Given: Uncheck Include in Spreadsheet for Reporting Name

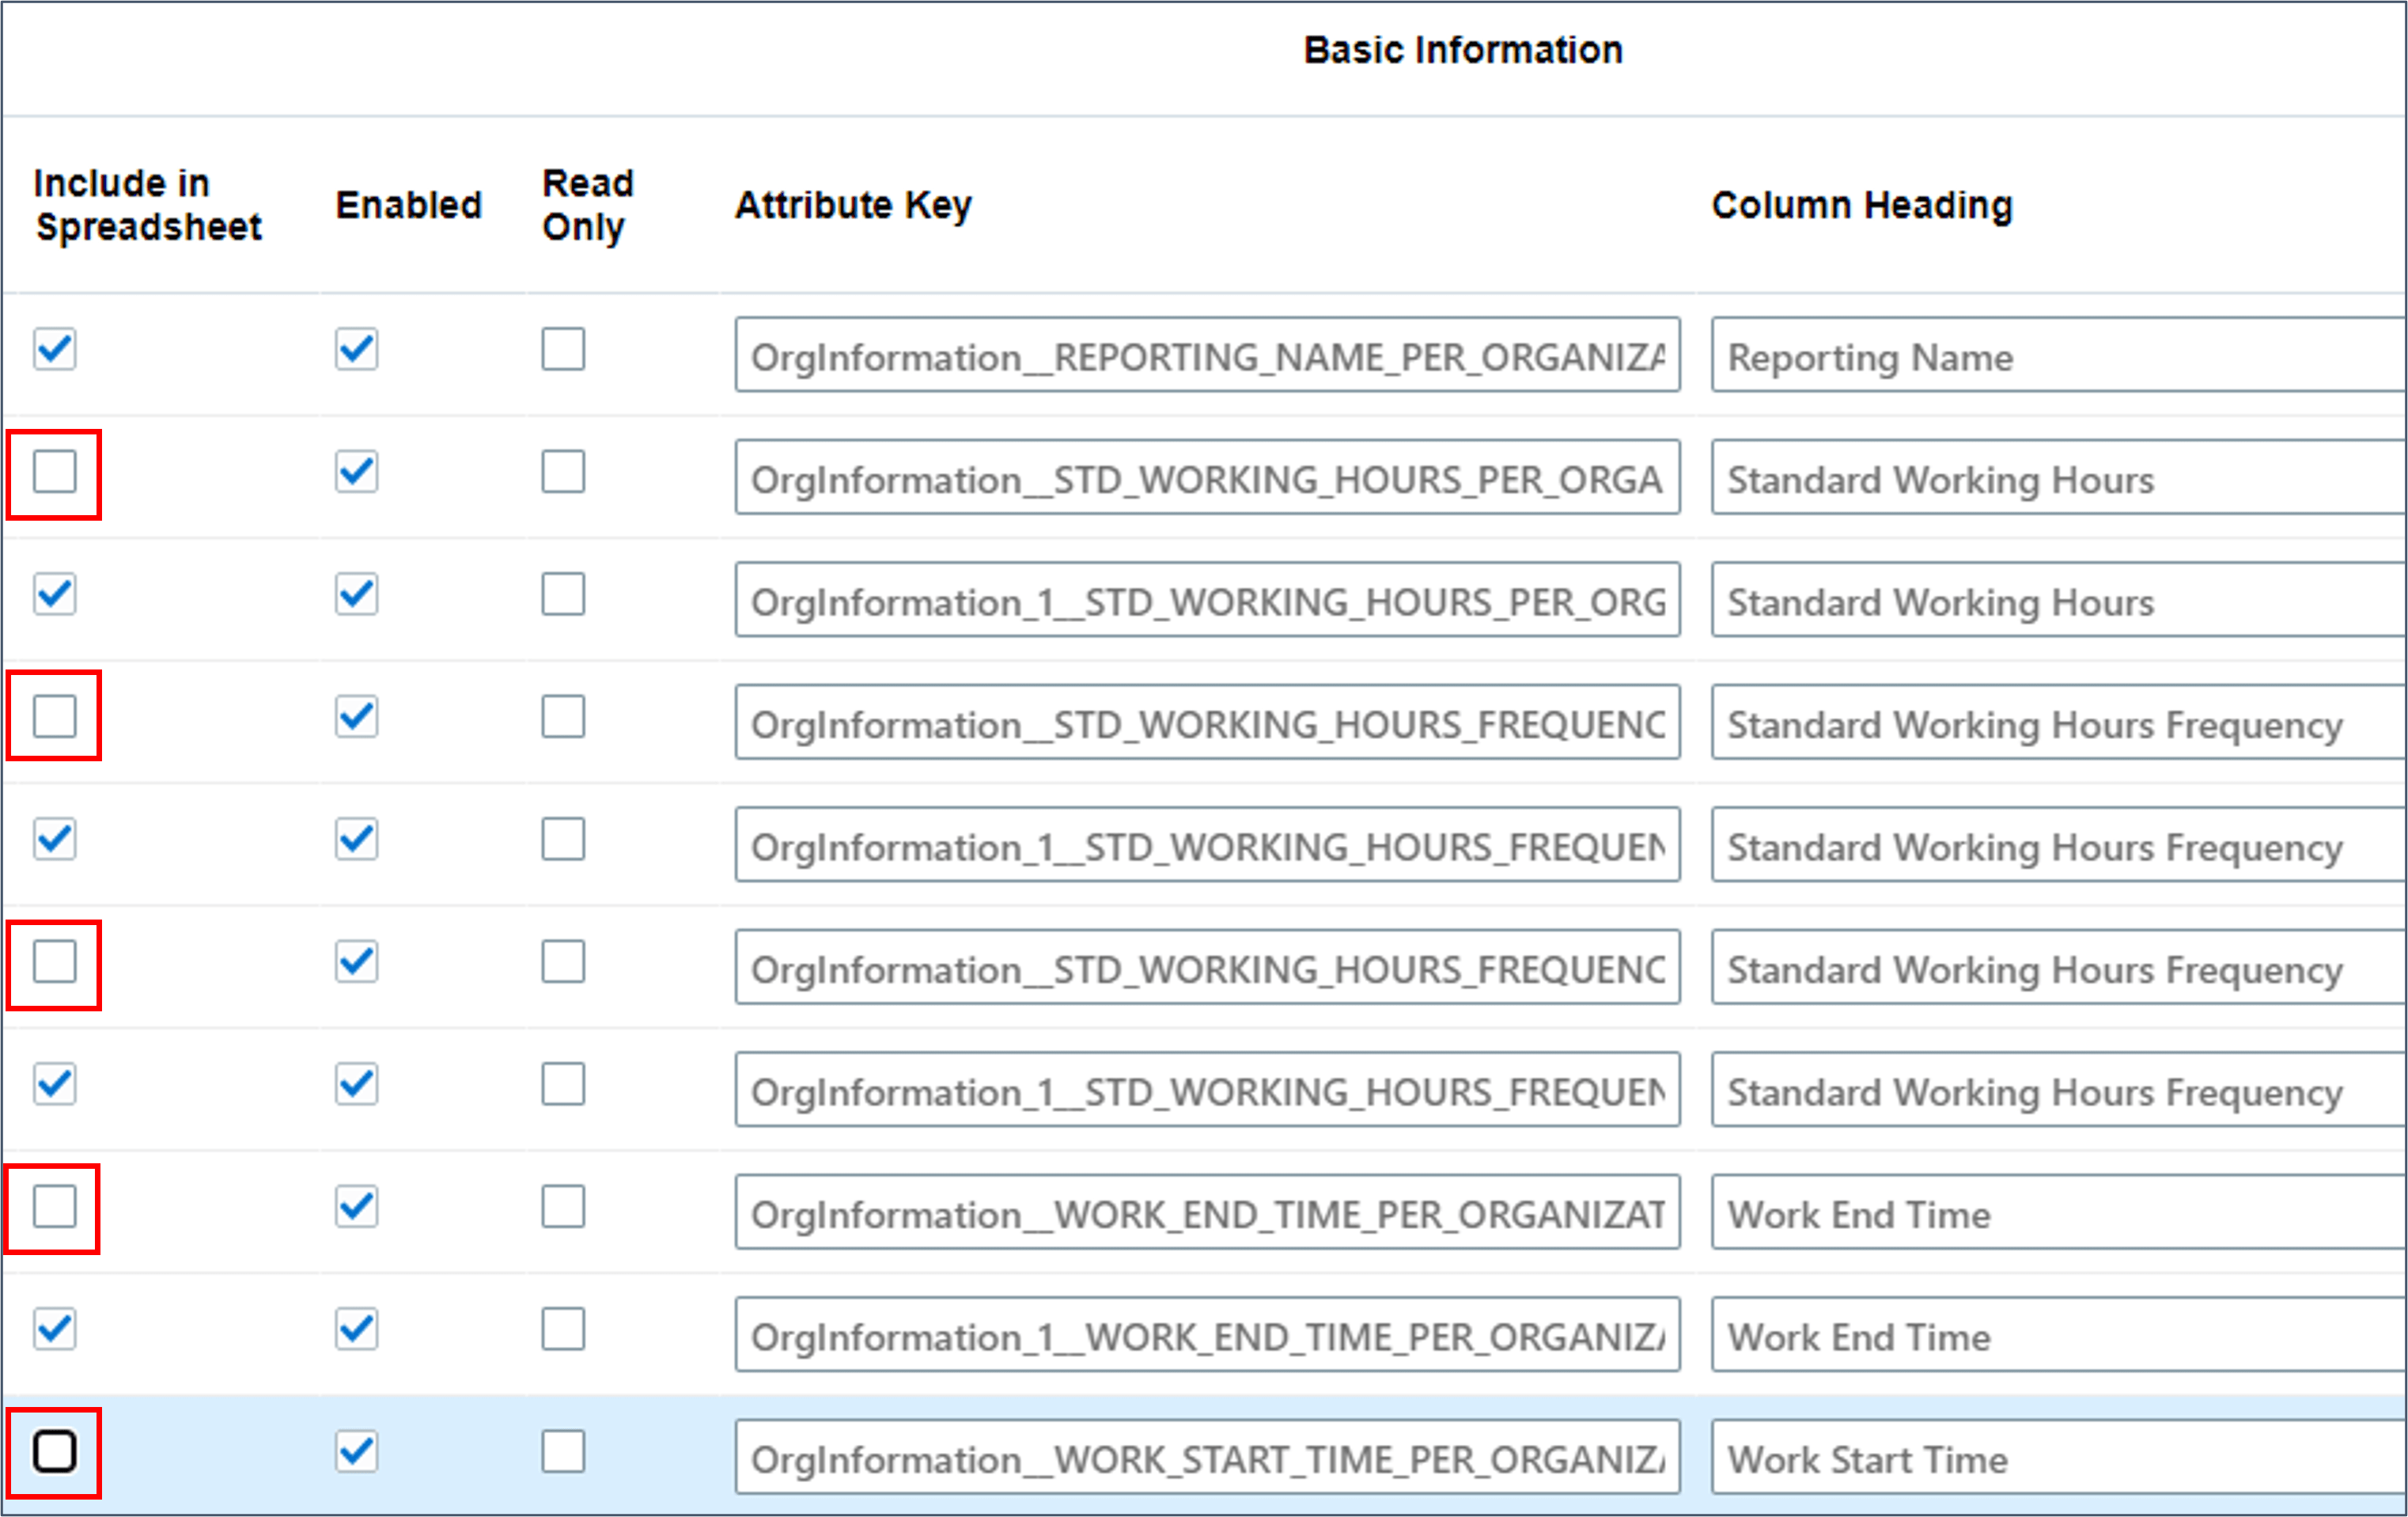Looking at the screenshot, I should coord(54,349).
